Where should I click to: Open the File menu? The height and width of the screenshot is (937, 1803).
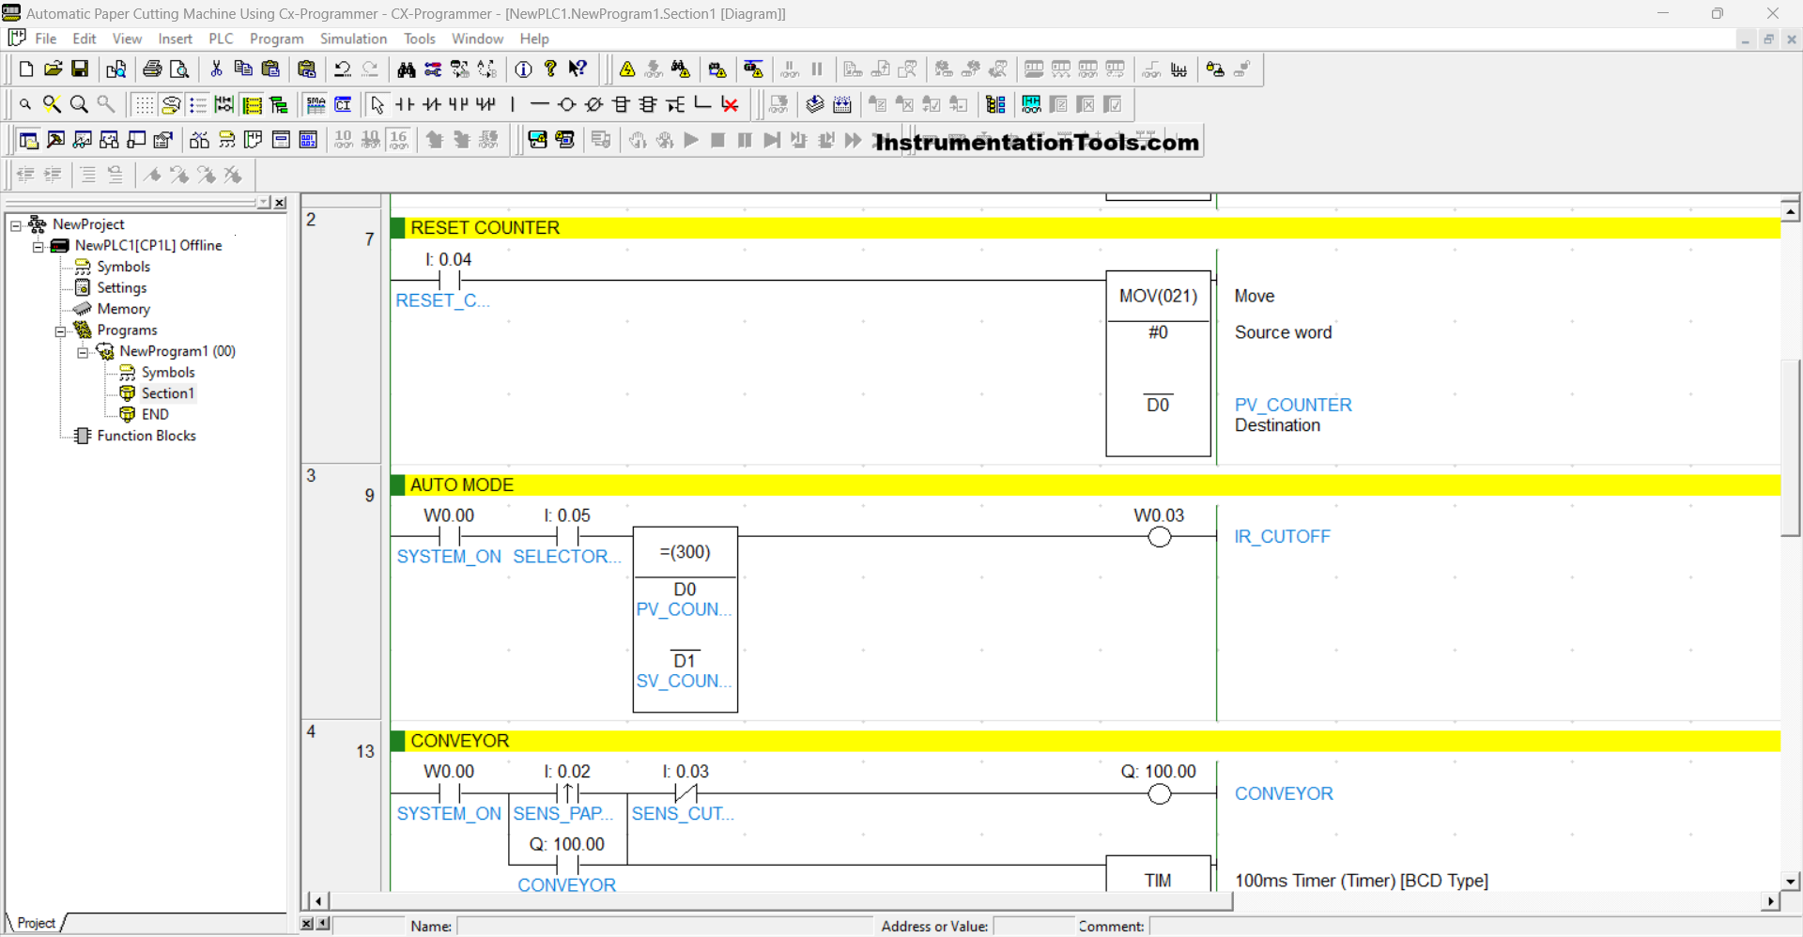click(46, 38)
